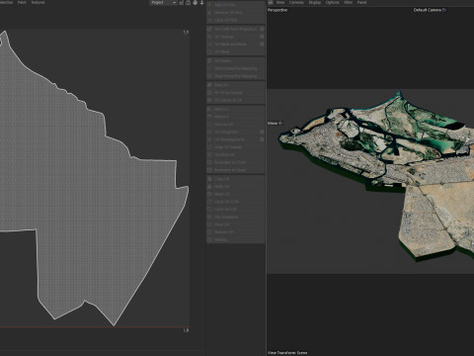The width and height of the screenshot is (474, 356).
Task: Run the Reset UV command
Action: pyautogui.click(x=236, y=194)
